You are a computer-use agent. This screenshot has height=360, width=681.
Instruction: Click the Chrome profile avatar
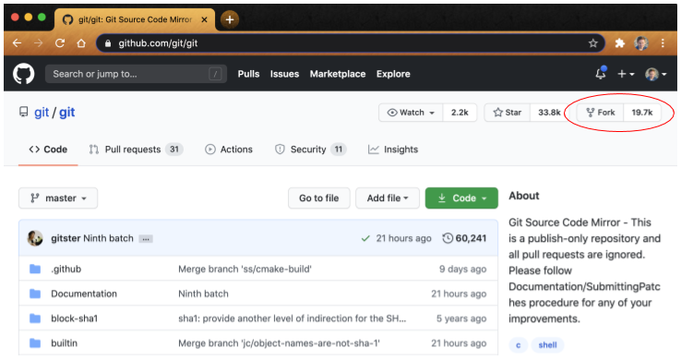(641, 43)
